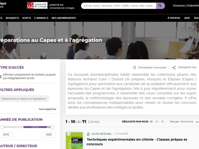Show 50 results per page
The width and height of the screenshot is (199, 149).
pyautogui.click(x=162, y=122)
